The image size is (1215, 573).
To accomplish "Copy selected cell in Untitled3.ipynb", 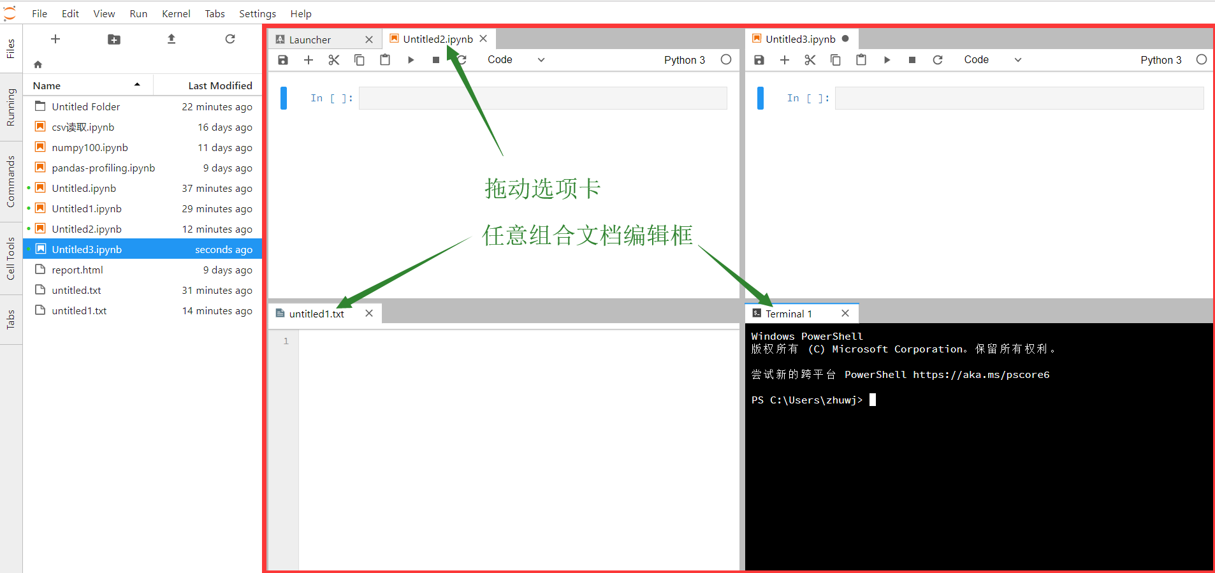I will point(836,60).
